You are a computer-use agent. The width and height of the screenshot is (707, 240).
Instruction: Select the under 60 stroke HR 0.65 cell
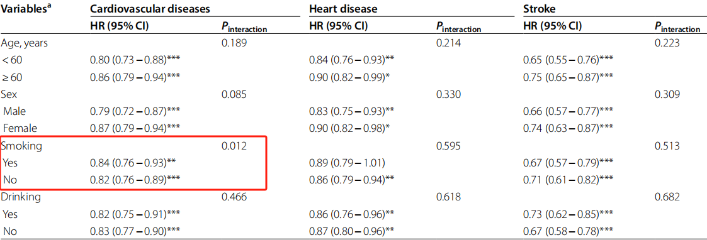568,60
